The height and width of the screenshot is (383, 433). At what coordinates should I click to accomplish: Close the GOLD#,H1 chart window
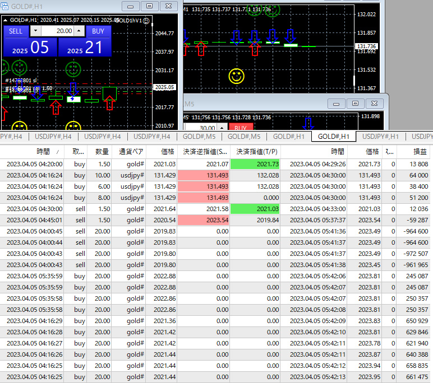[168, 6]
